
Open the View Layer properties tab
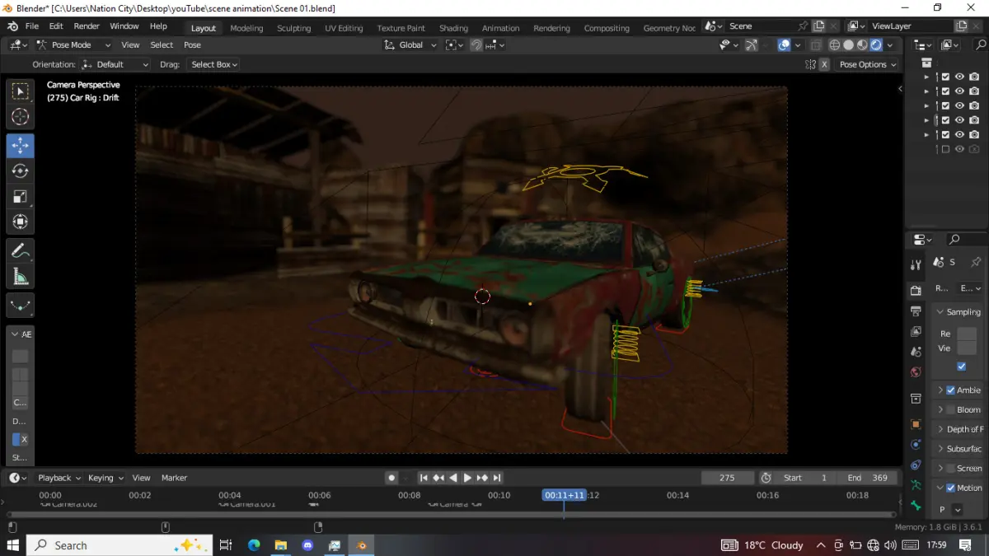(x=916, y=332)
